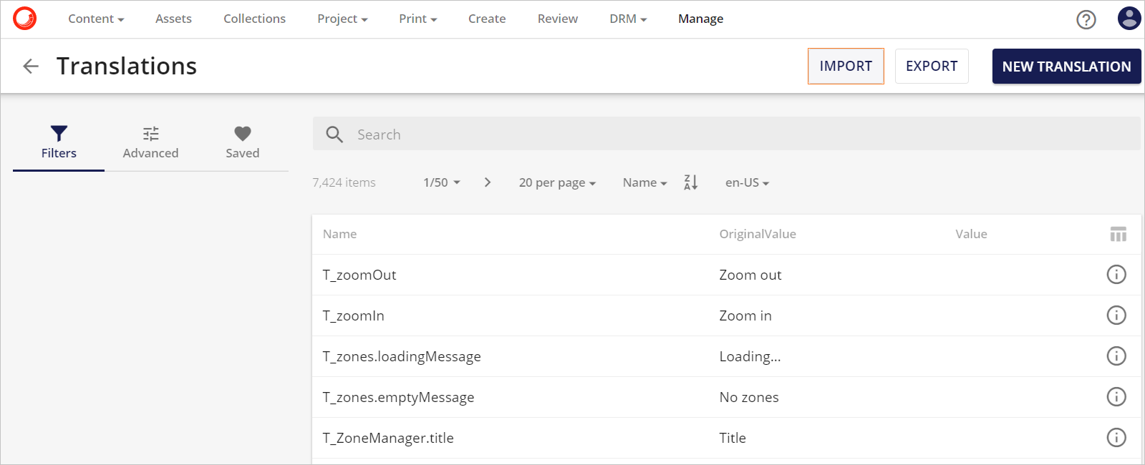Click the 'Zoom in' original value

[x=745, y=315]
